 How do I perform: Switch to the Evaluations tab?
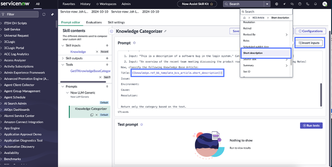click(x=94, y=22)
